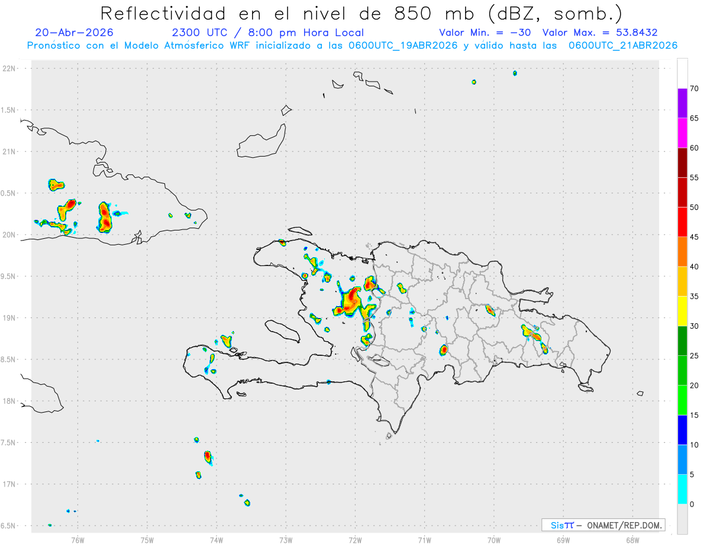This screenshot has width=710, height=548.
Task: Click the 76W longitude axis label
Action: click(x=78, y=540)
